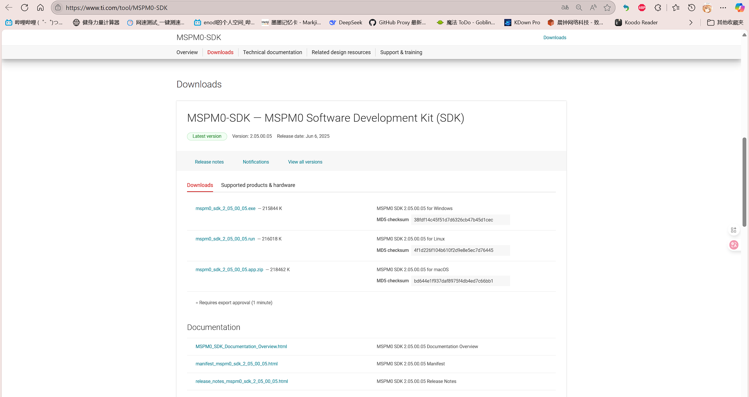The height and width of the screenshot is (397, 749).
Task: Click the home icon in the toolbar
Action: pos(40,8)
